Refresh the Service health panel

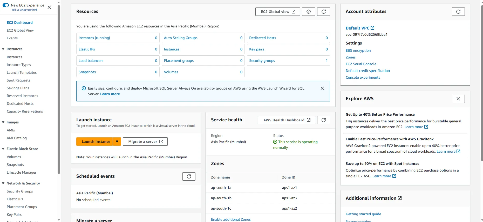[x=324, y=120]
